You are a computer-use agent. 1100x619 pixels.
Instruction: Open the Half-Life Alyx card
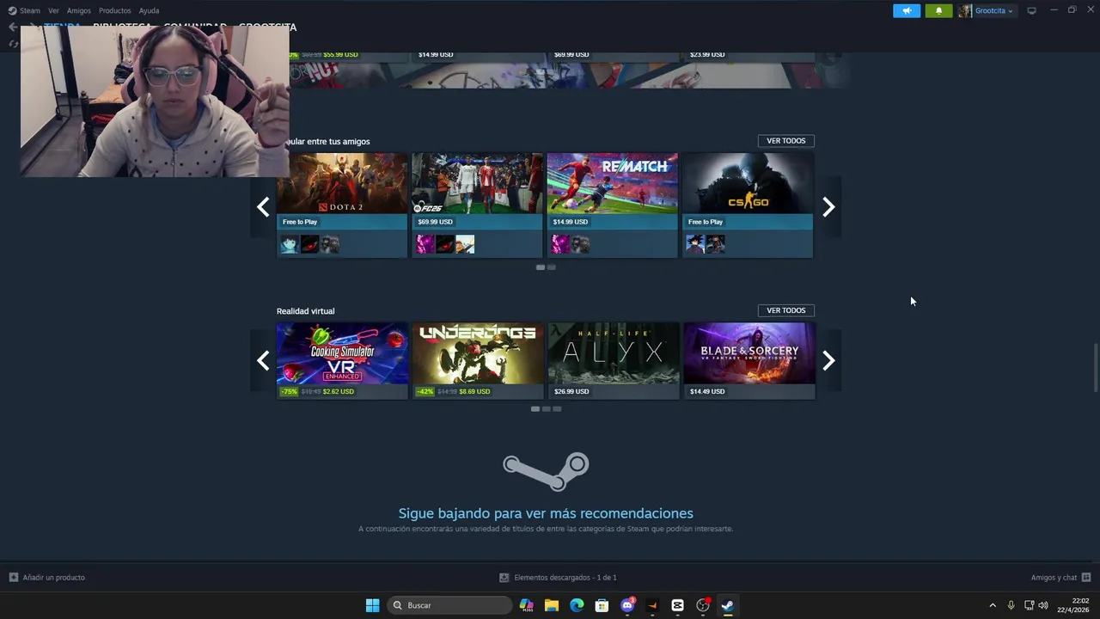click(x=614, y=361)
